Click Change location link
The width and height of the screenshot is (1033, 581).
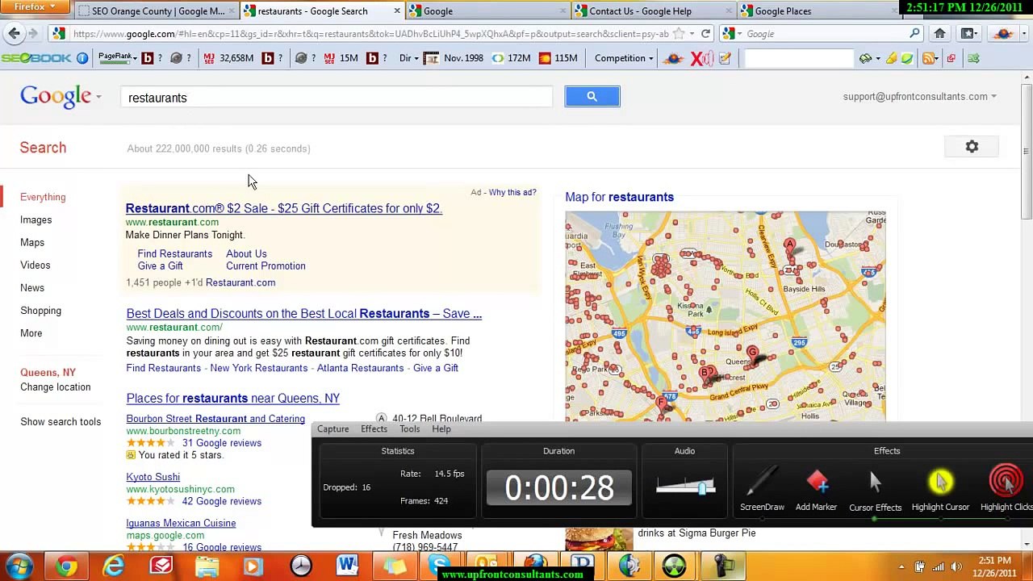(55, 387)
